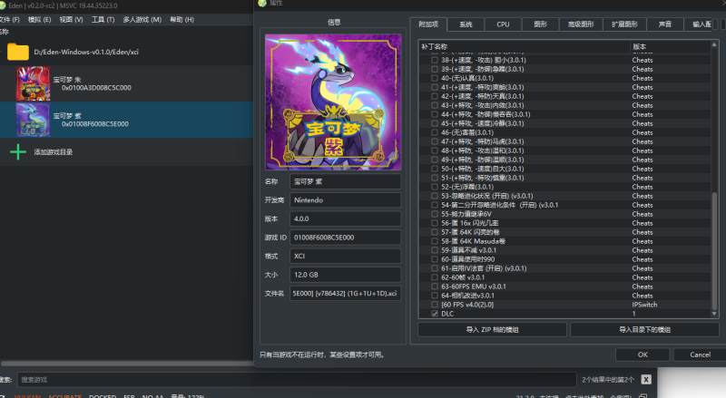The height and width of the screenshot is (398, 726).
Task: Click the 游戏 ID field
Action: [346, 238]
